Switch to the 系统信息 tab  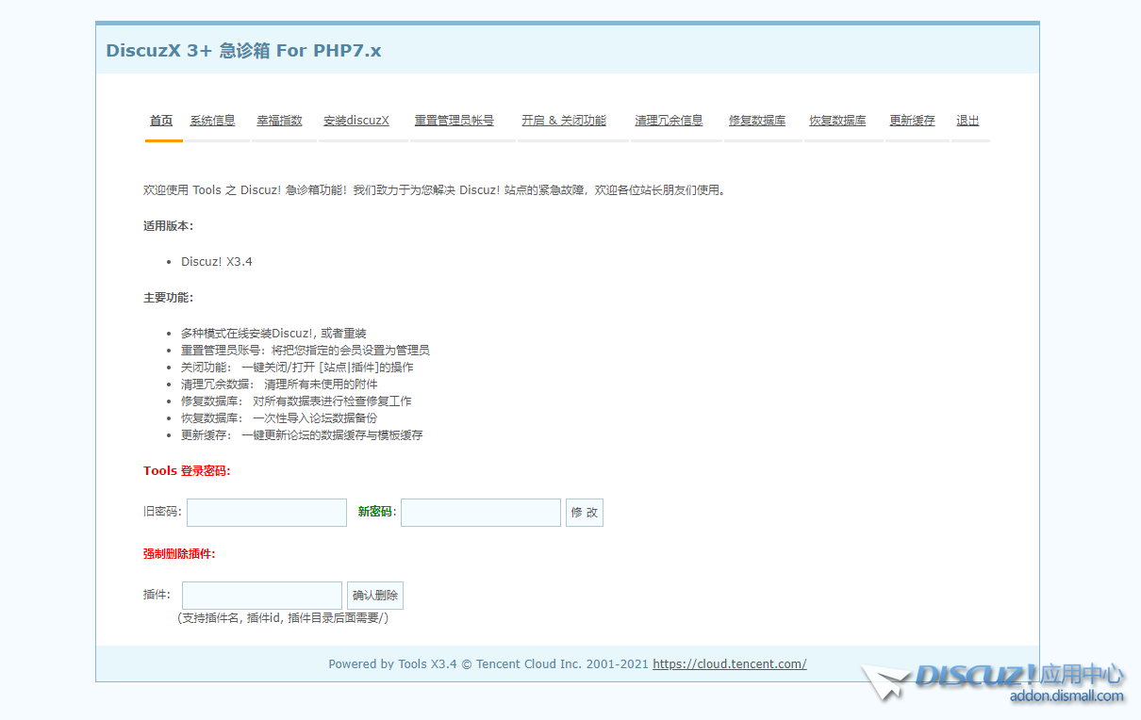pyautogui.click(x=212, y=121)
